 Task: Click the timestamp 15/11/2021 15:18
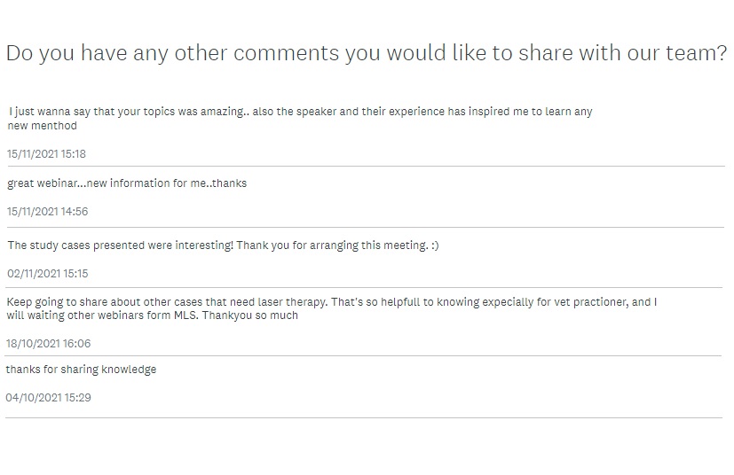tap(46, 154)
